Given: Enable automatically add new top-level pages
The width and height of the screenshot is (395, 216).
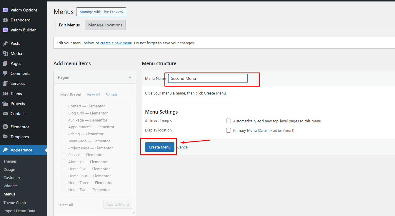Looking at the screenshot, I should tap(229, 121).
